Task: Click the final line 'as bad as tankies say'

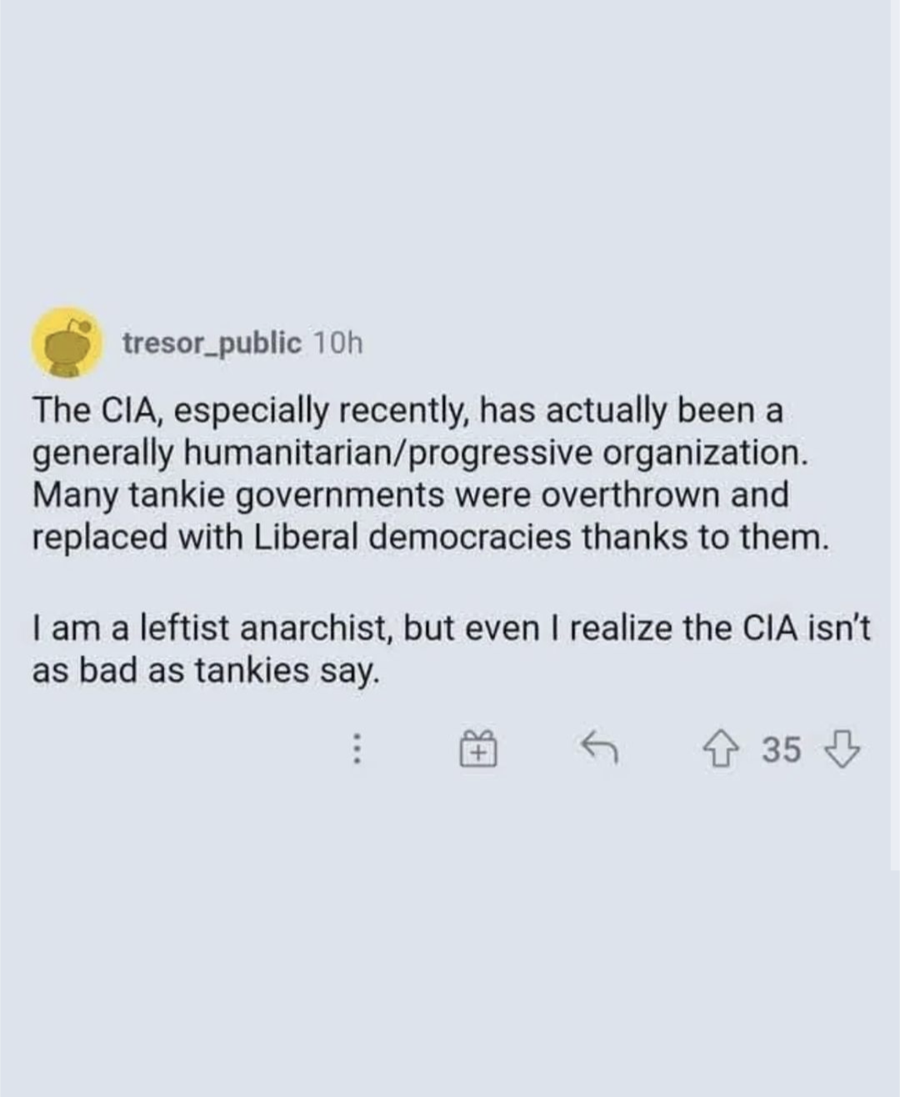Action: coord(206,670)
